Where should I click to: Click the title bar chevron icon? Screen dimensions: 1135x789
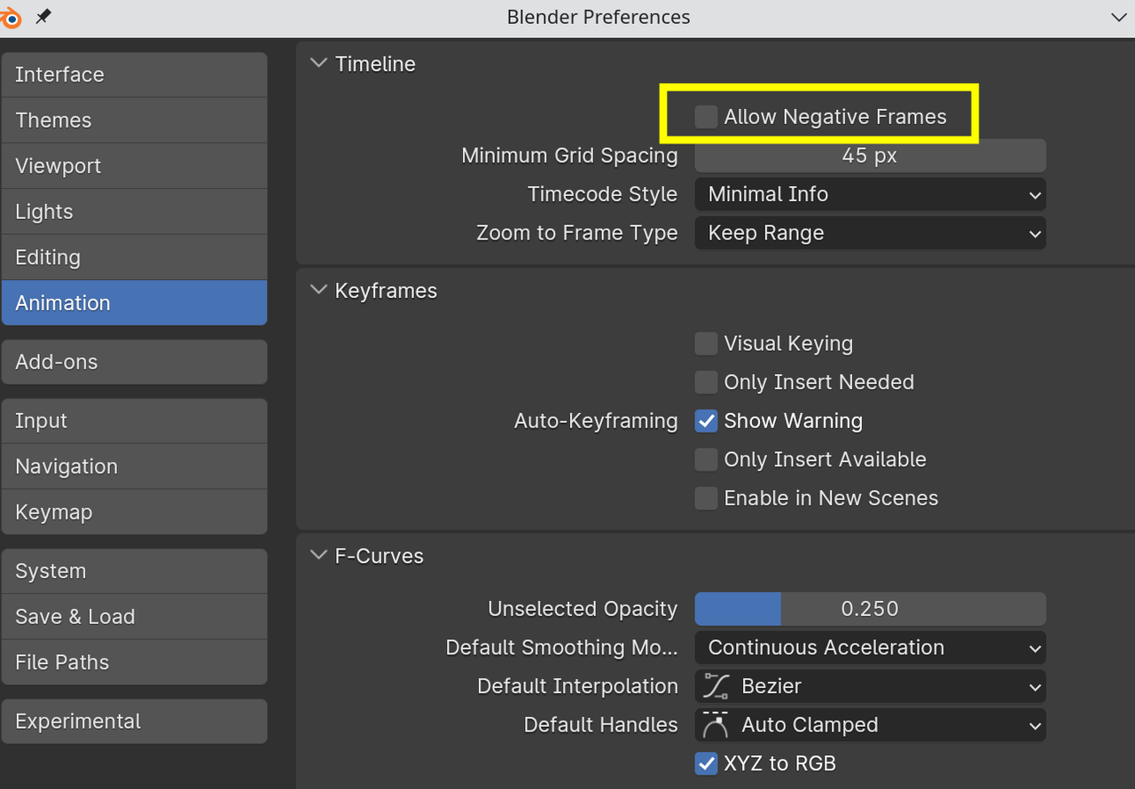1119,17
